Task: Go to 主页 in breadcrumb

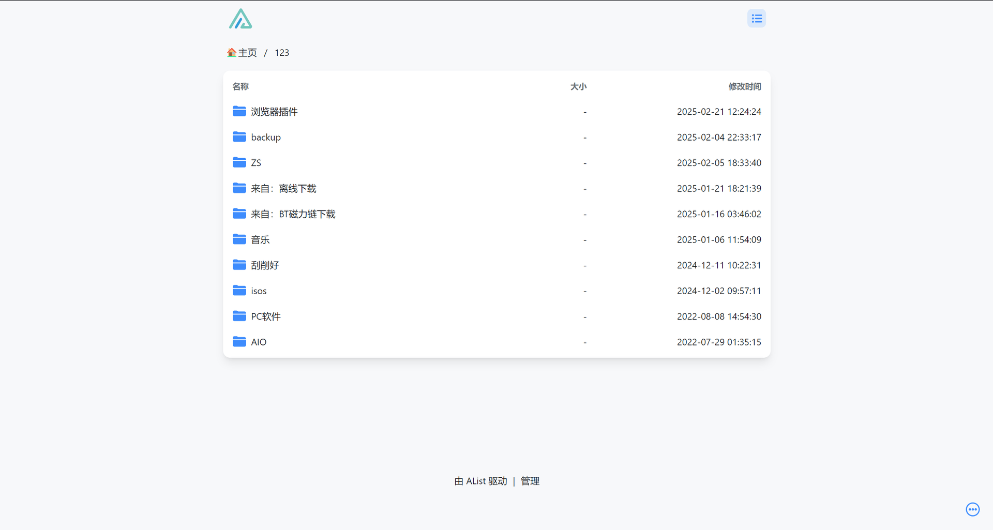Action: (247, 53)
